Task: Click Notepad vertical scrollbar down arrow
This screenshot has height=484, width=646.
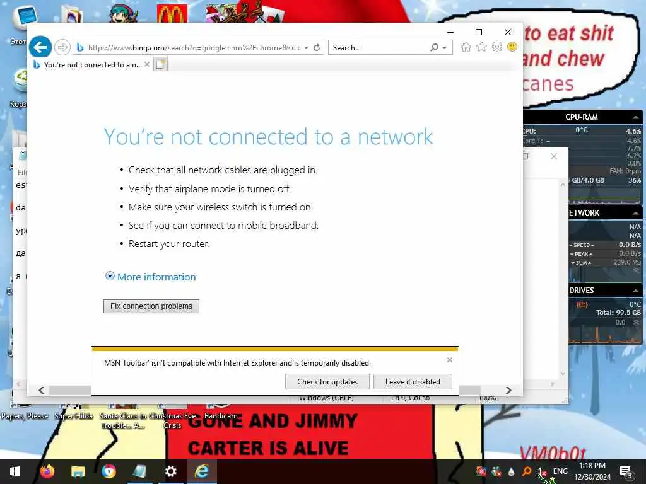Action: pos(563,374)
